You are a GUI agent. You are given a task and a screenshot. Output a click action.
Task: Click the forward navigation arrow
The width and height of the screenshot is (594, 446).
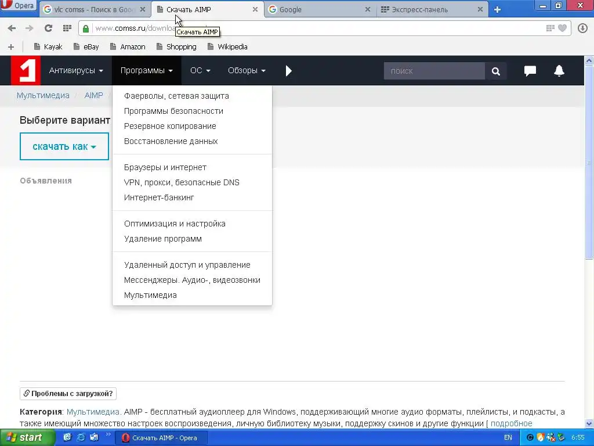point(29,28)
